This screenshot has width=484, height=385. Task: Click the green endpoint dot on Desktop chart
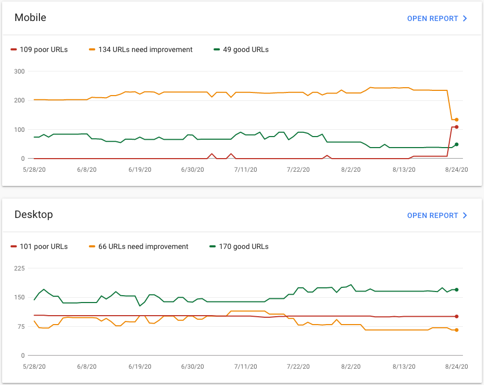point(457,290)
